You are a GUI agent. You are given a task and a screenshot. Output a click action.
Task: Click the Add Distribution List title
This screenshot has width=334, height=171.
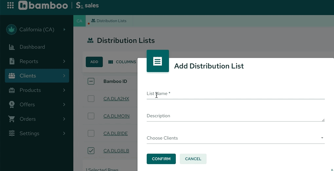click(x=209, y=66)
